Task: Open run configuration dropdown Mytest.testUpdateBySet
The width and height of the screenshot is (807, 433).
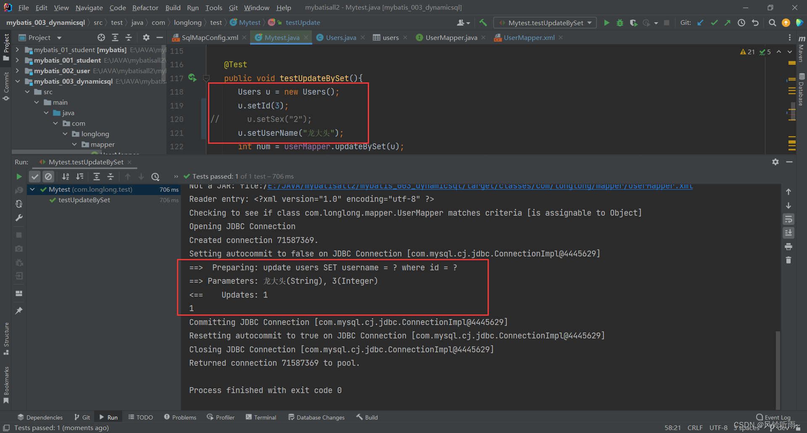Action: 545,23
